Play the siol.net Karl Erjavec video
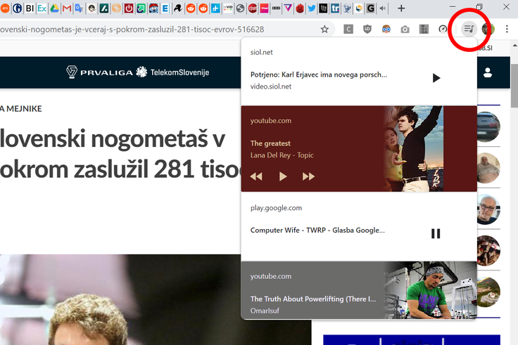518x345 pixels. point(436,78)
